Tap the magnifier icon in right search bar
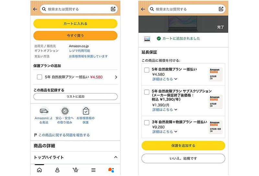This screenshot has width=259, height=176. click(x=152, y=9)
